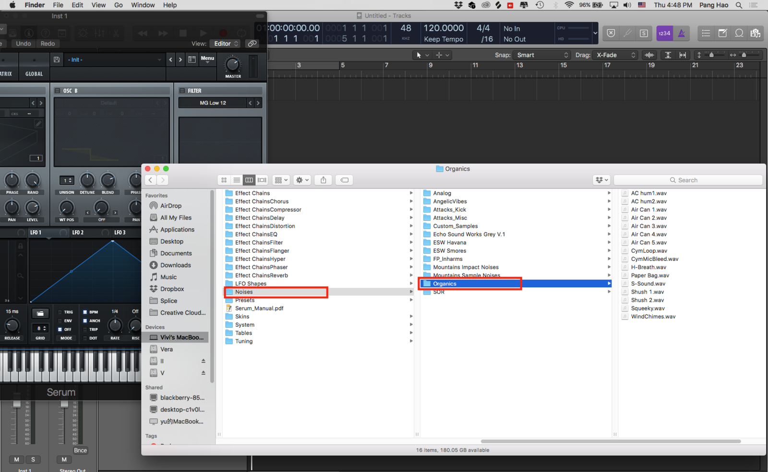The image size is (768, 472).
Task: Enable LFO TRIG mode checkbox
Action: point(60,312)
